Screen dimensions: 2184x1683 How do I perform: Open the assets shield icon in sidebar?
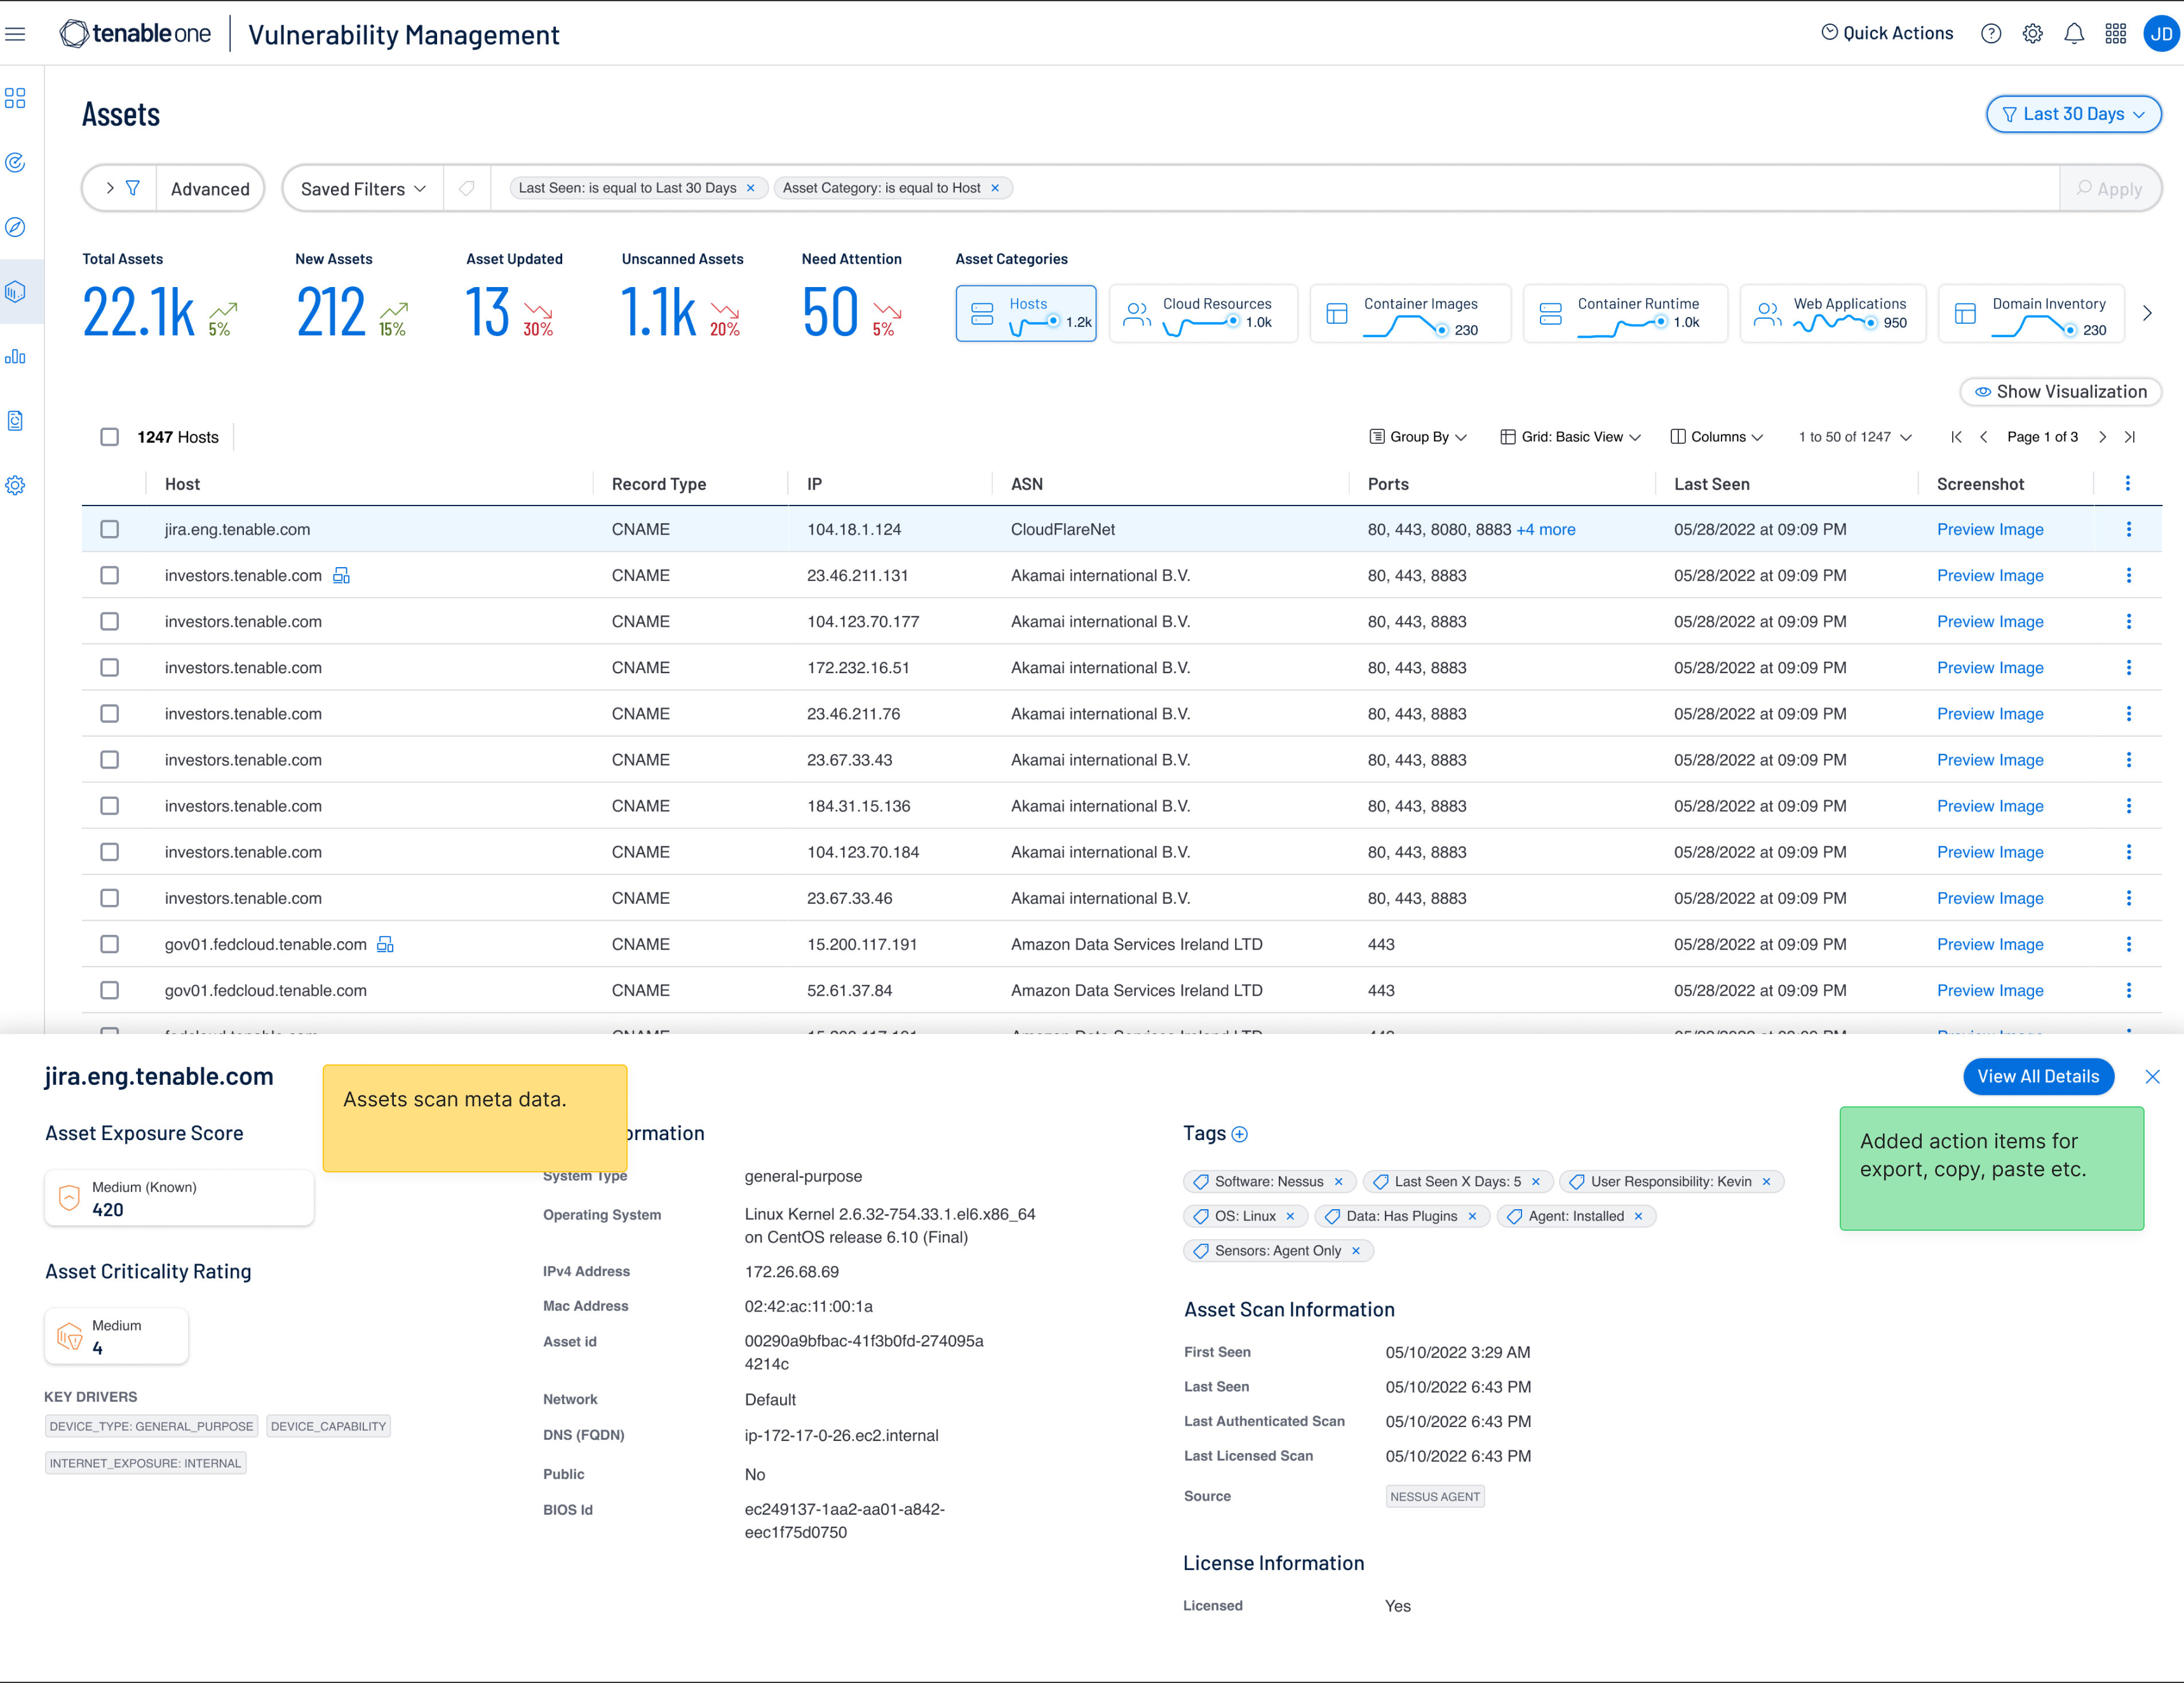click(15, 292)
